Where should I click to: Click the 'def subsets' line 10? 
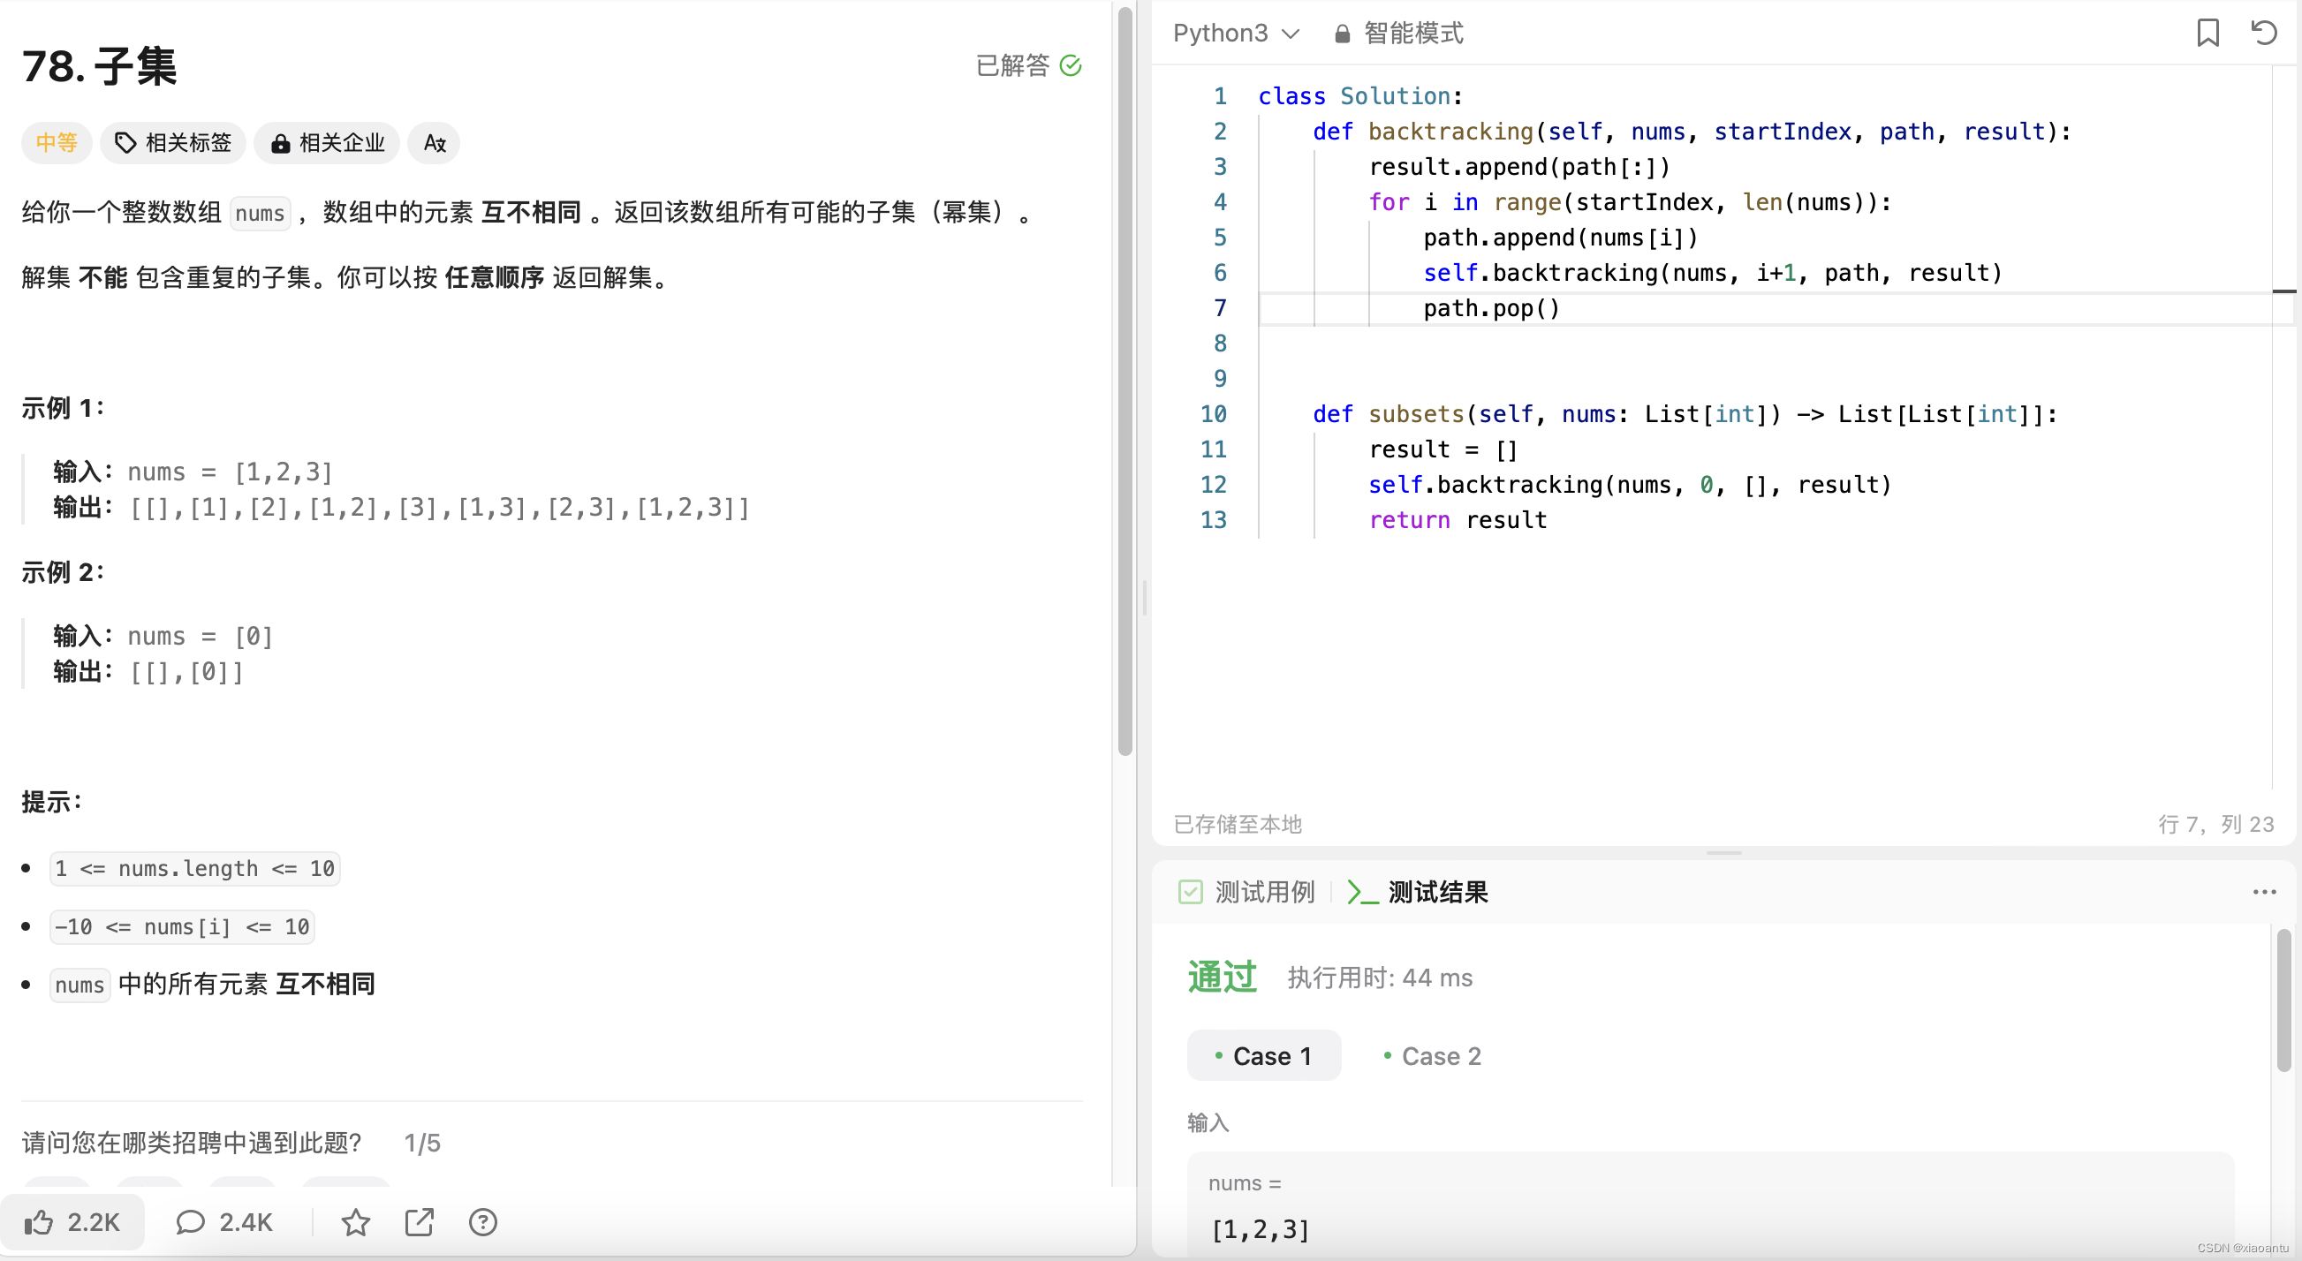pos(1685,413)
